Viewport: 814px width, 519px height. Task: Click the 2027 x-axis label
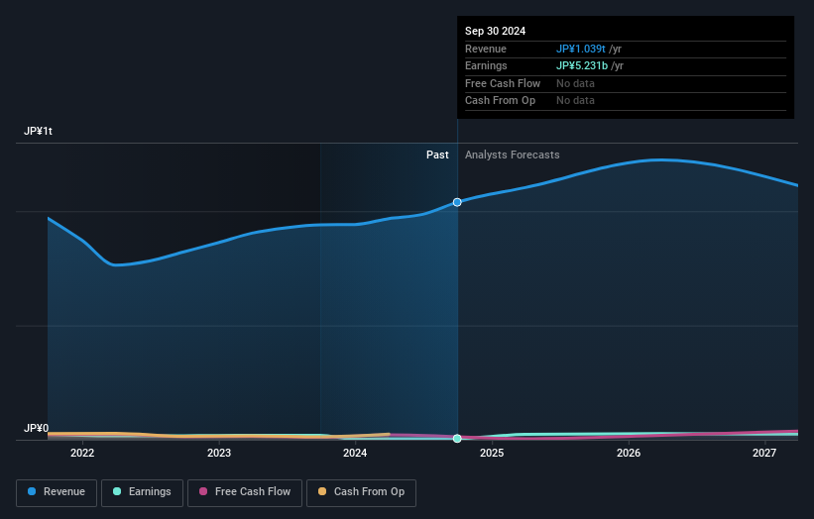764,454
